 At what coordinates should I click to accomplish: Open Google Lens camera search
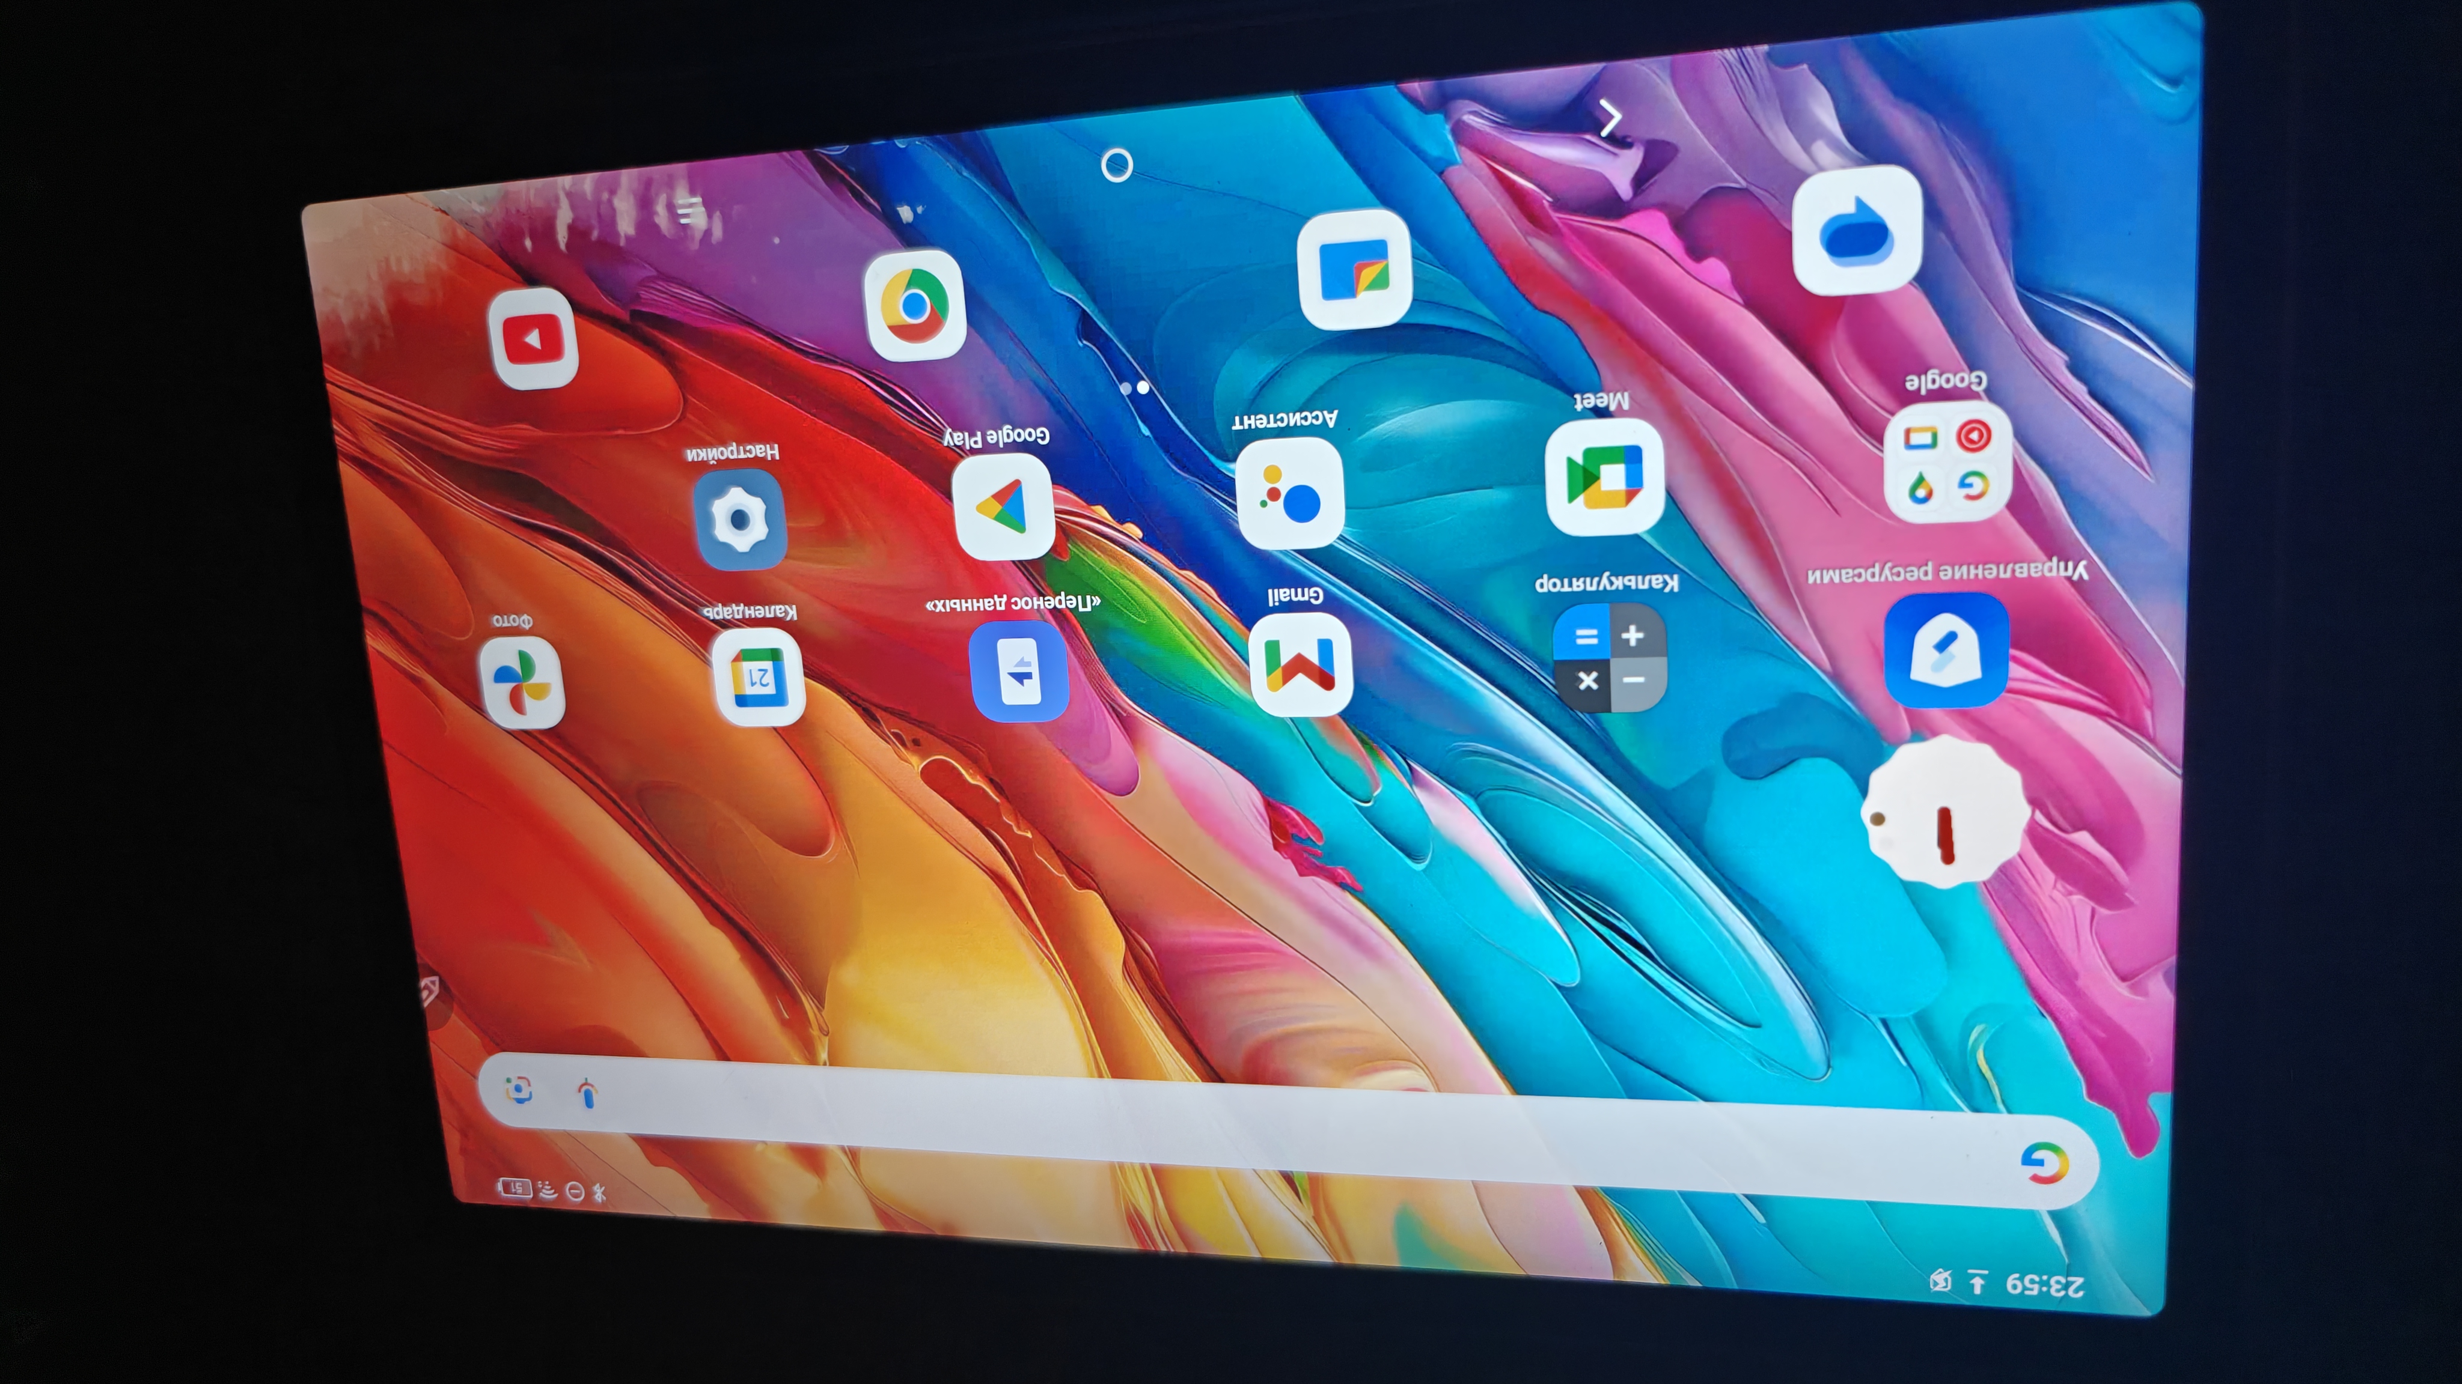click(x=519, y=1090)
